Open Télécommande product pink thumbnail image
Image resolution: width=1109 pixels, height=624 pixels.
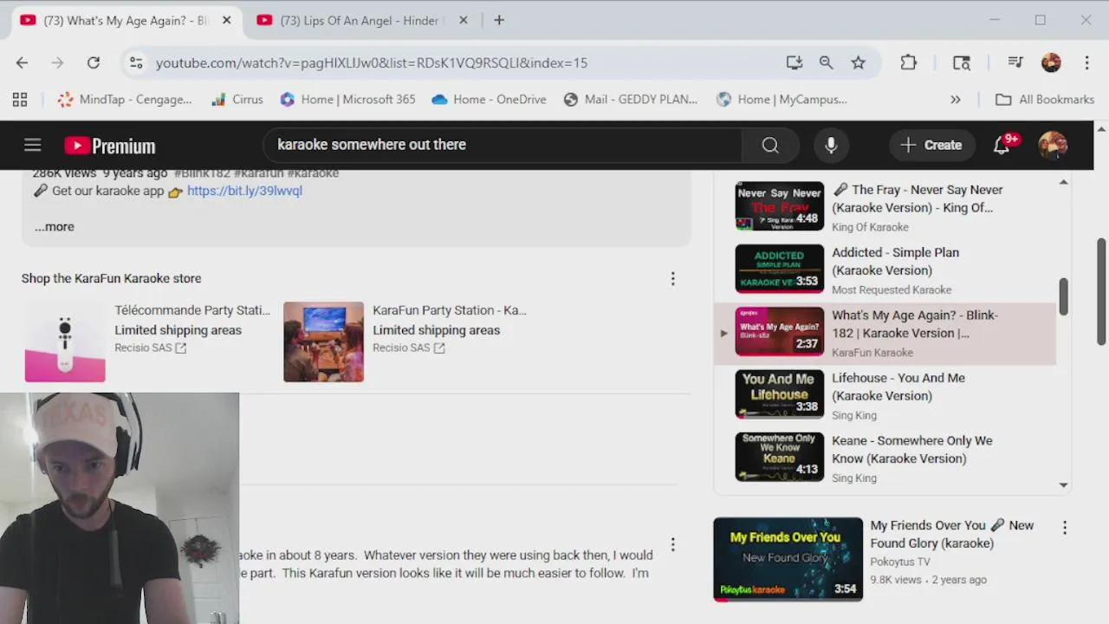(x=65, y=341)
